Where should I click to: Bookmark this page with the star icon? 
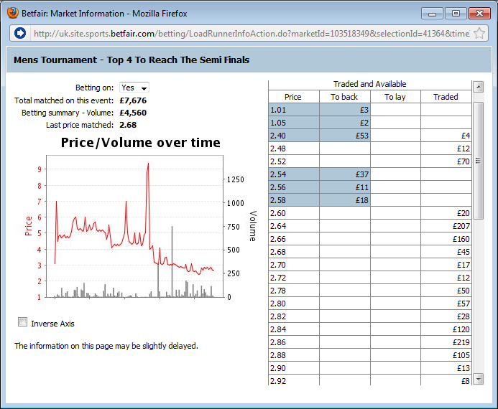[x=479, y=33]
